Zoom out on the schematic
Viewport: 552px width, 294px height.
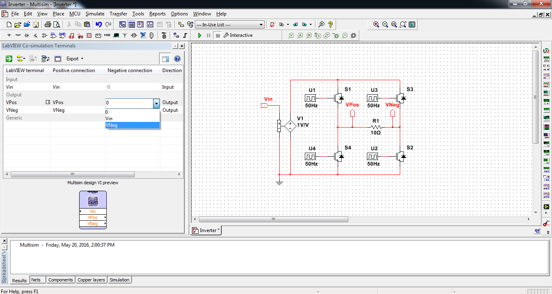(385, 25)
